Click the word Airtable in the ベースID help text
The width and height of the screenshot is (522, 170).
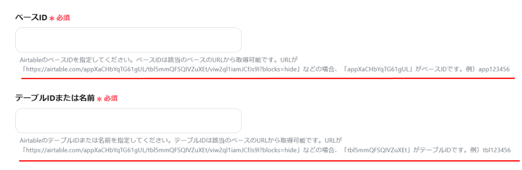tap(31, 60)
